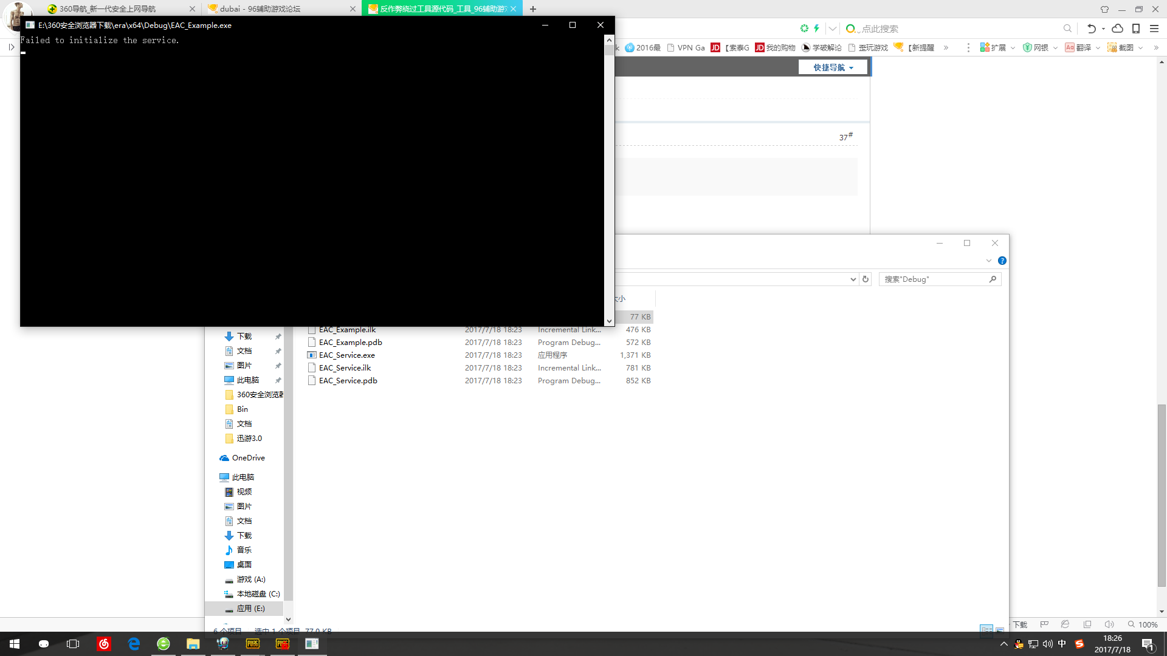Open the 学破解论 bookmark

(x=822, y=47)
